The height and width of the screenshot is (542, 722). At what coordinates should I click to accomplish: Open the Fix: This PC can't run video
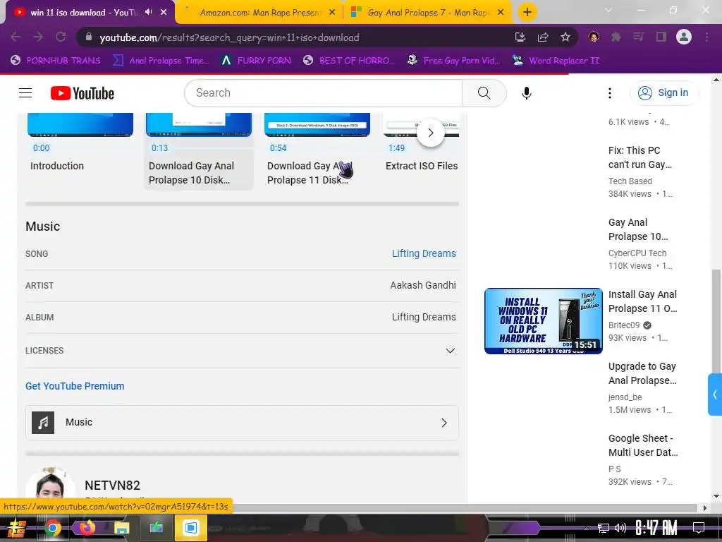tap(640, 157)
